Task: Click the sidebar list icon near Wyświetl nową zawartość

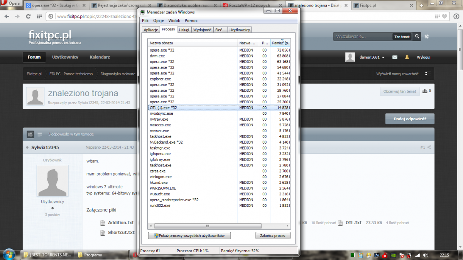Action: [428, 74]
